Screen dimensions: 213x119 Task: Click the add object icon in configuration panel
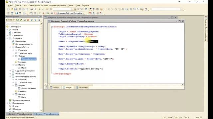tap(25, 20)
